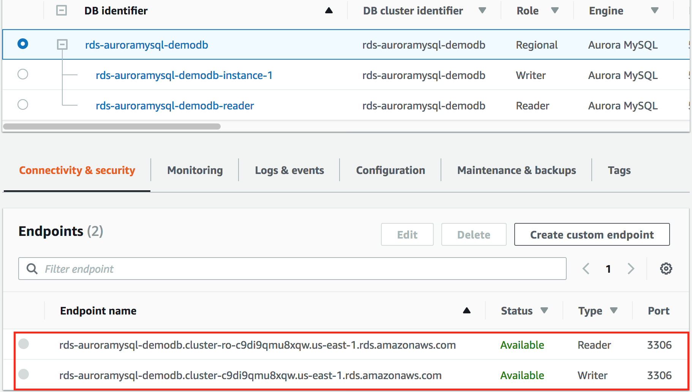
Task: Click Available status of writer endpoint
Action: coord(522,375)
